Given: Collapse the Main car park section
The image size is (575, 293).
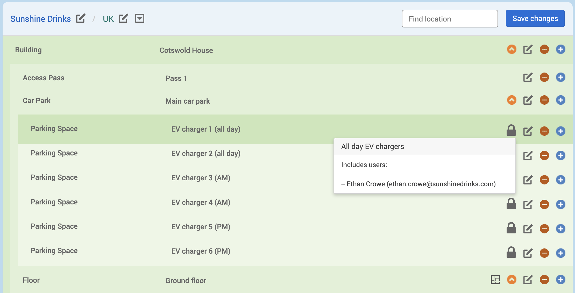Looking at the screenshot, I should pos(512,100).
